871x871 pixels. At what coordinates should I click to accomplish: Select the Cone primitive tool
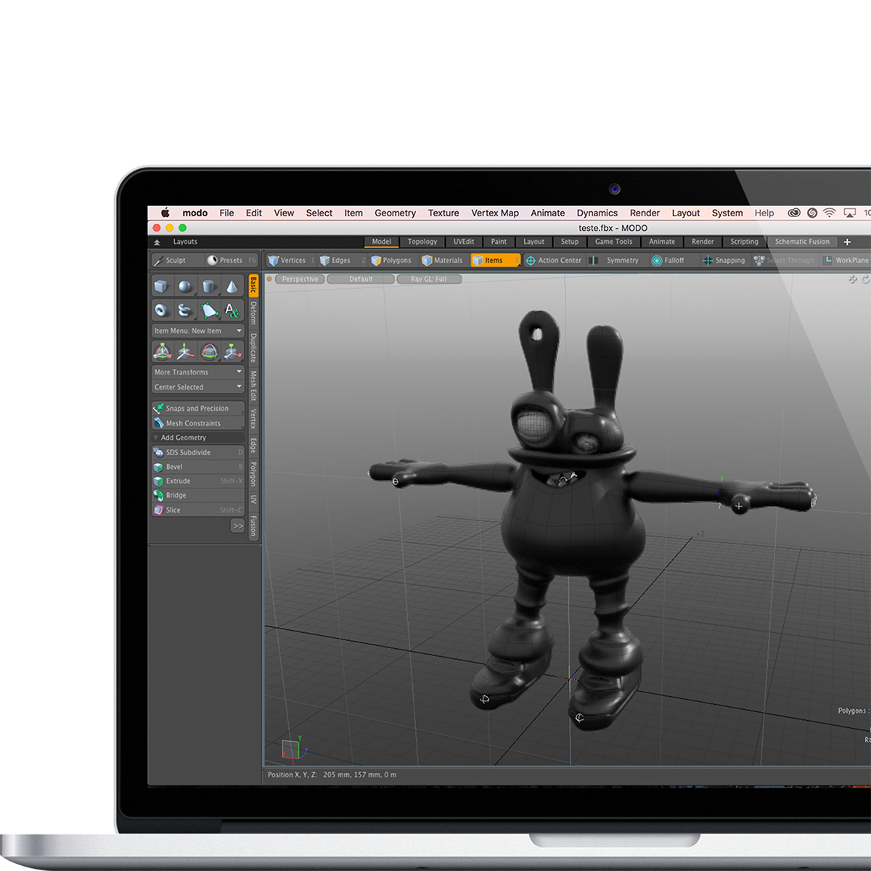click(x=232, y=287)
